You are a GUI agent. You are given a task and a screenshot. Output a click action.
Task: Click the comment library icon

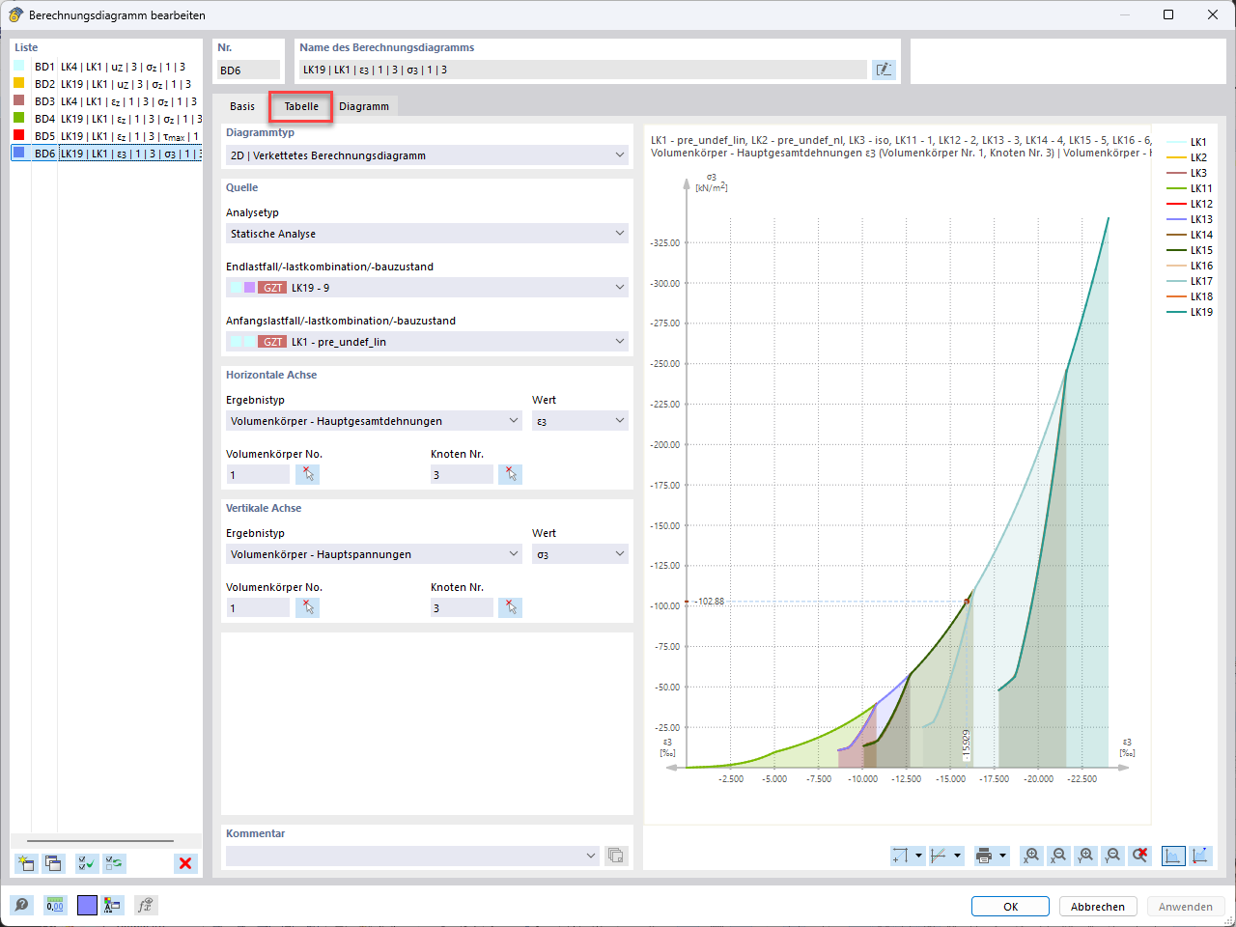tap(615, 856)
